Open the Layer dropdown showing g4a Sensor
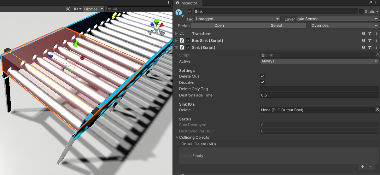 tap(337, 19)
